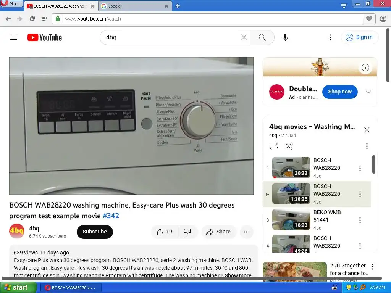Like the video with thumbs up

click(x=164, y=232)
